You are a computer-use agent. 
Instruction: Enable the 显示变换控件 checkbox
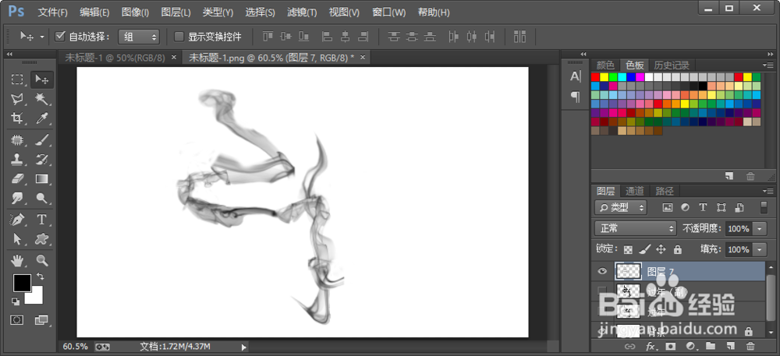(x=179, y=37)
